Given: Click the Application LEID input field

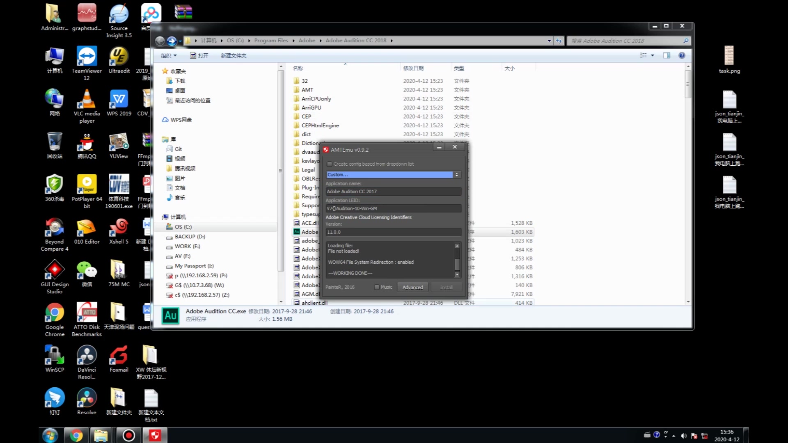Looking at the screenshot, I should (x=393, y=208).
